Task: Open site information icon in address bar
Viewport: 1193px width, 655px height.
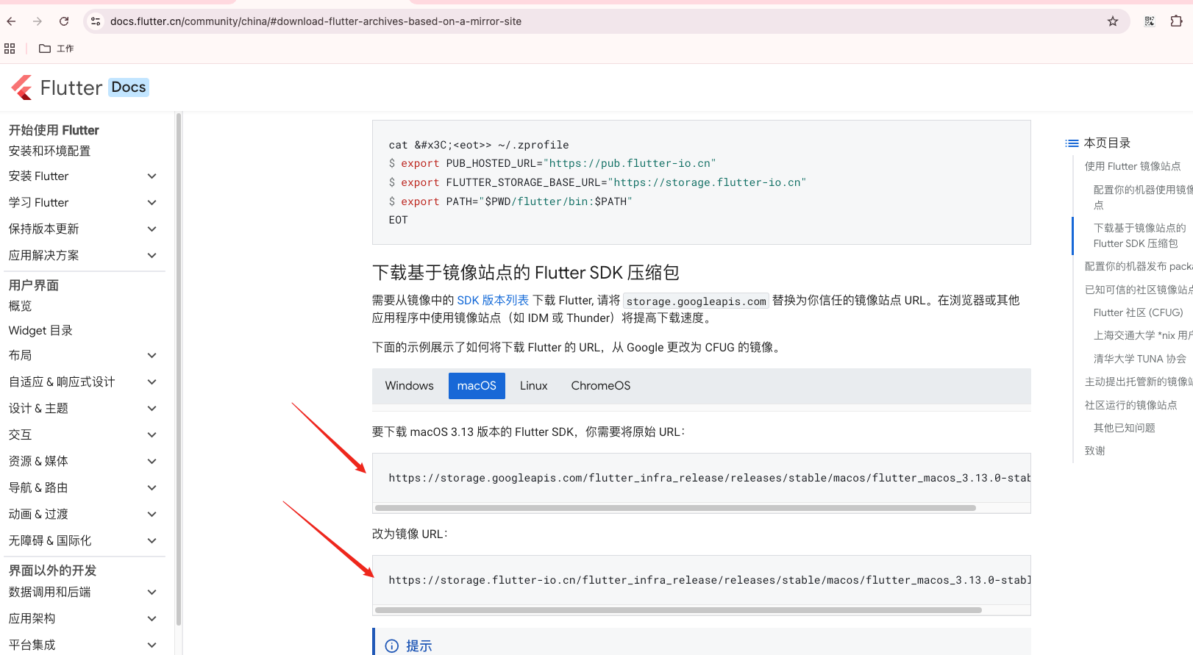Action: click(96, 21)
